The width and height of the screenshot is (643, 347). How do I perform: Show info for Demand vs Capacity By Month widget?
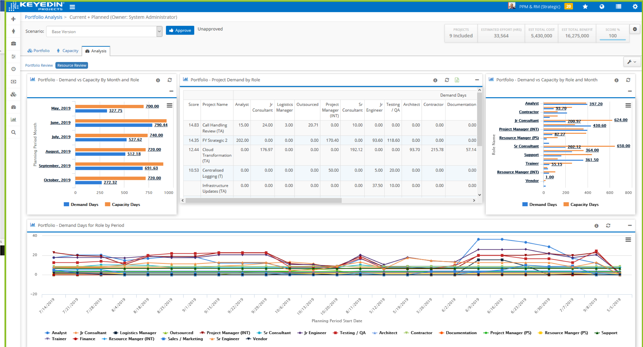(x=158, y=80)
